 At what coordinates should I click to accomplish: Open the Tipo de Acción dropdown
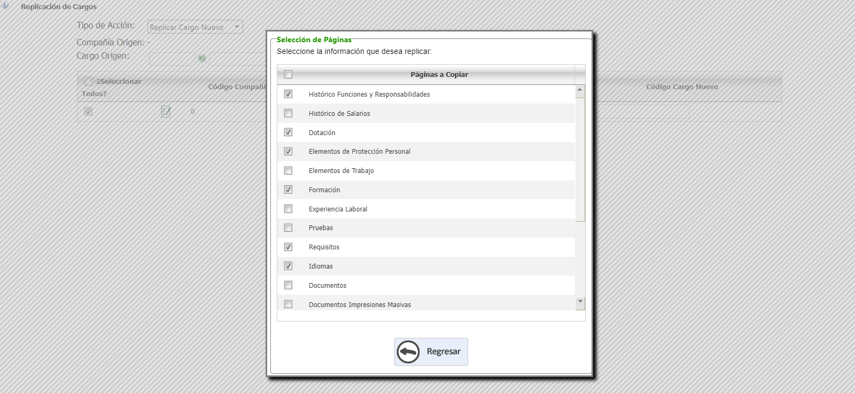(195, 27)
